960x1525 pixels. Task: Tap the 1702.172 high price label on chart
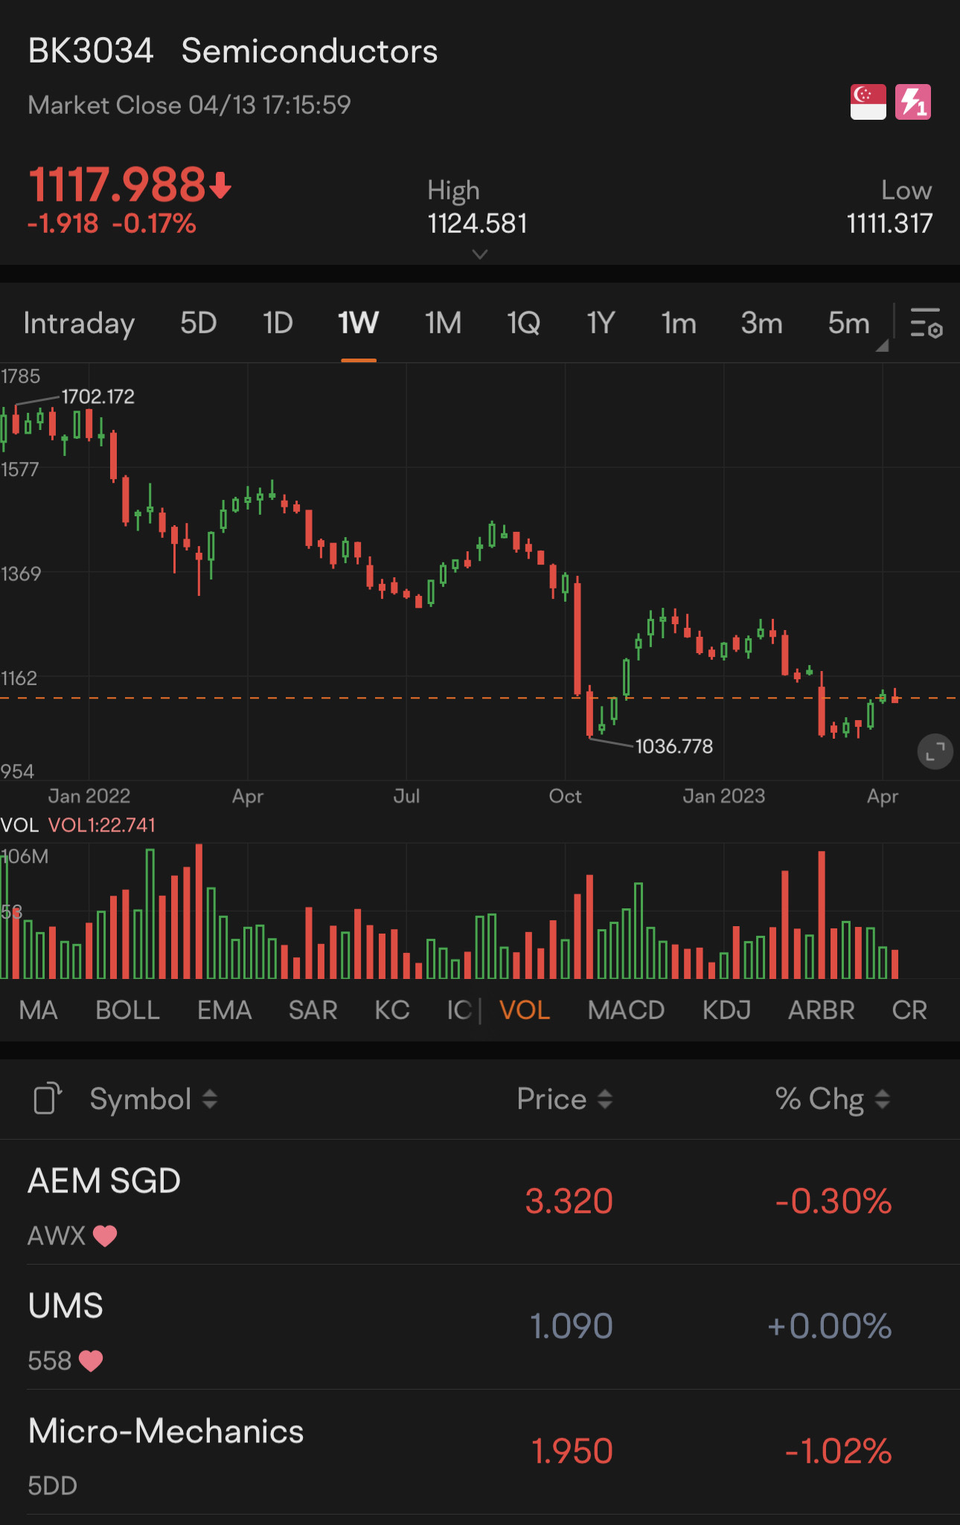tap(97, 396)
